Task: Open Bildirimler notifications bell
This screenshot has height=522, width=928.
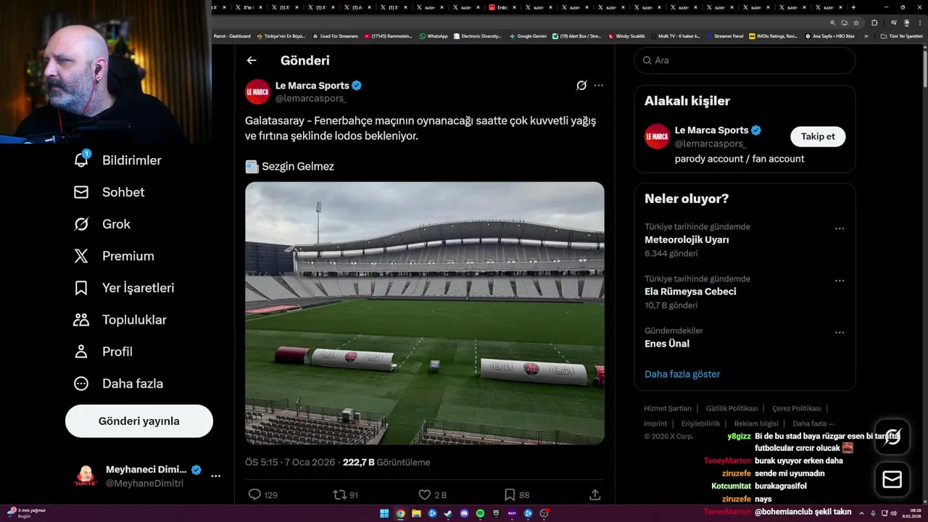Action: pyautogui.click(x=81, y=160)
